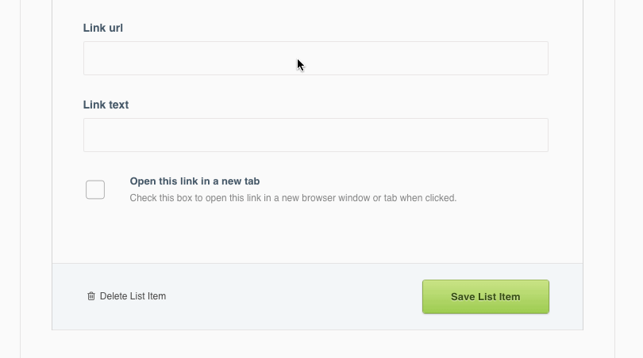Submit the form with Save List Item

pyautogui.click(x=485, y=297)
